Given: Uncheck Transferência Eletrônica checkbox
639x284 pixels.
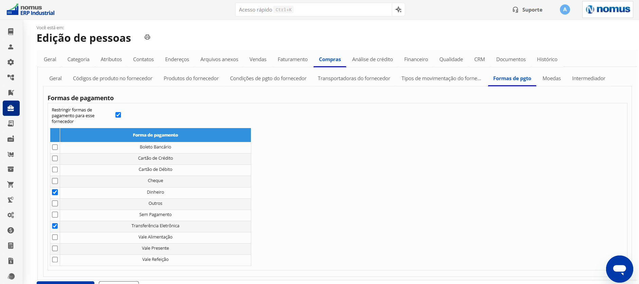Looking at the screenshot, I should (55, 226).
